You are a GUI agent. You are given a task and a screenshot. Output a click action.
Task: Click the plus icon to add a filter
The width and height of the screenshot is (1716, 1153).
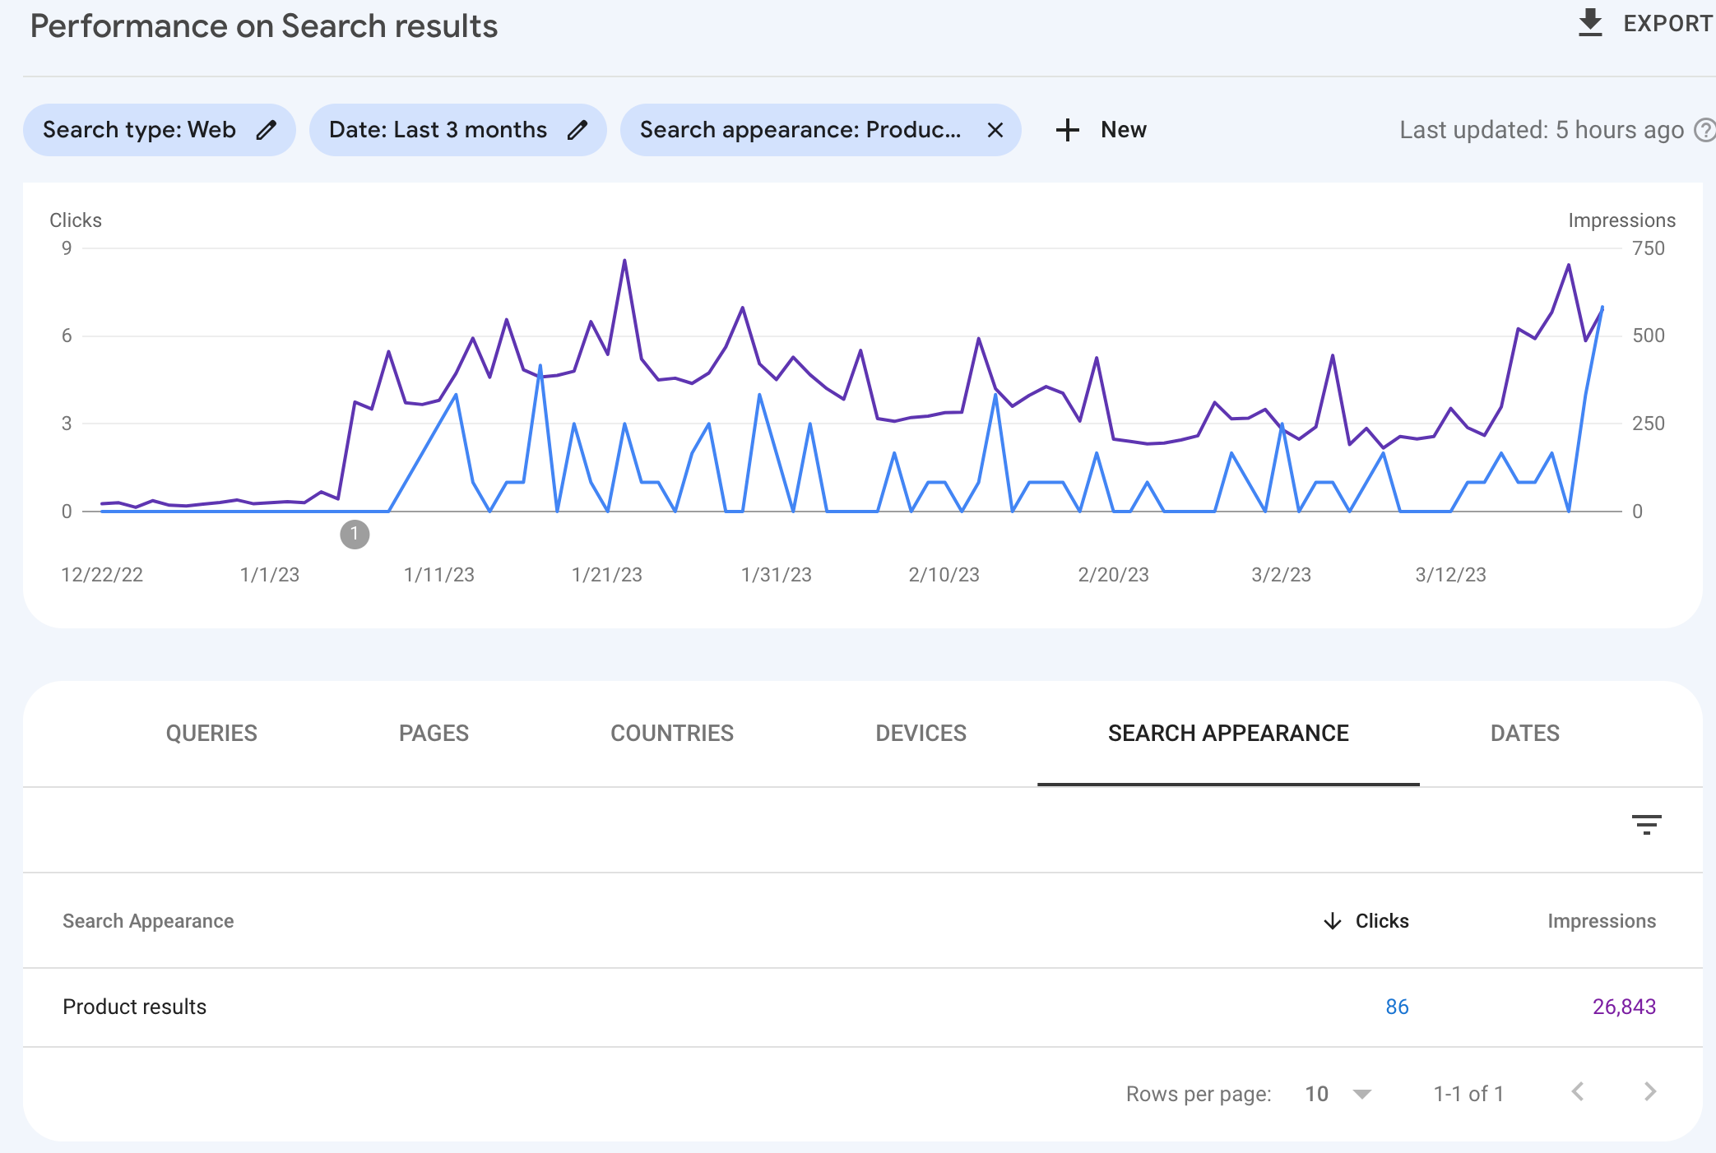tap(1067, 130)
